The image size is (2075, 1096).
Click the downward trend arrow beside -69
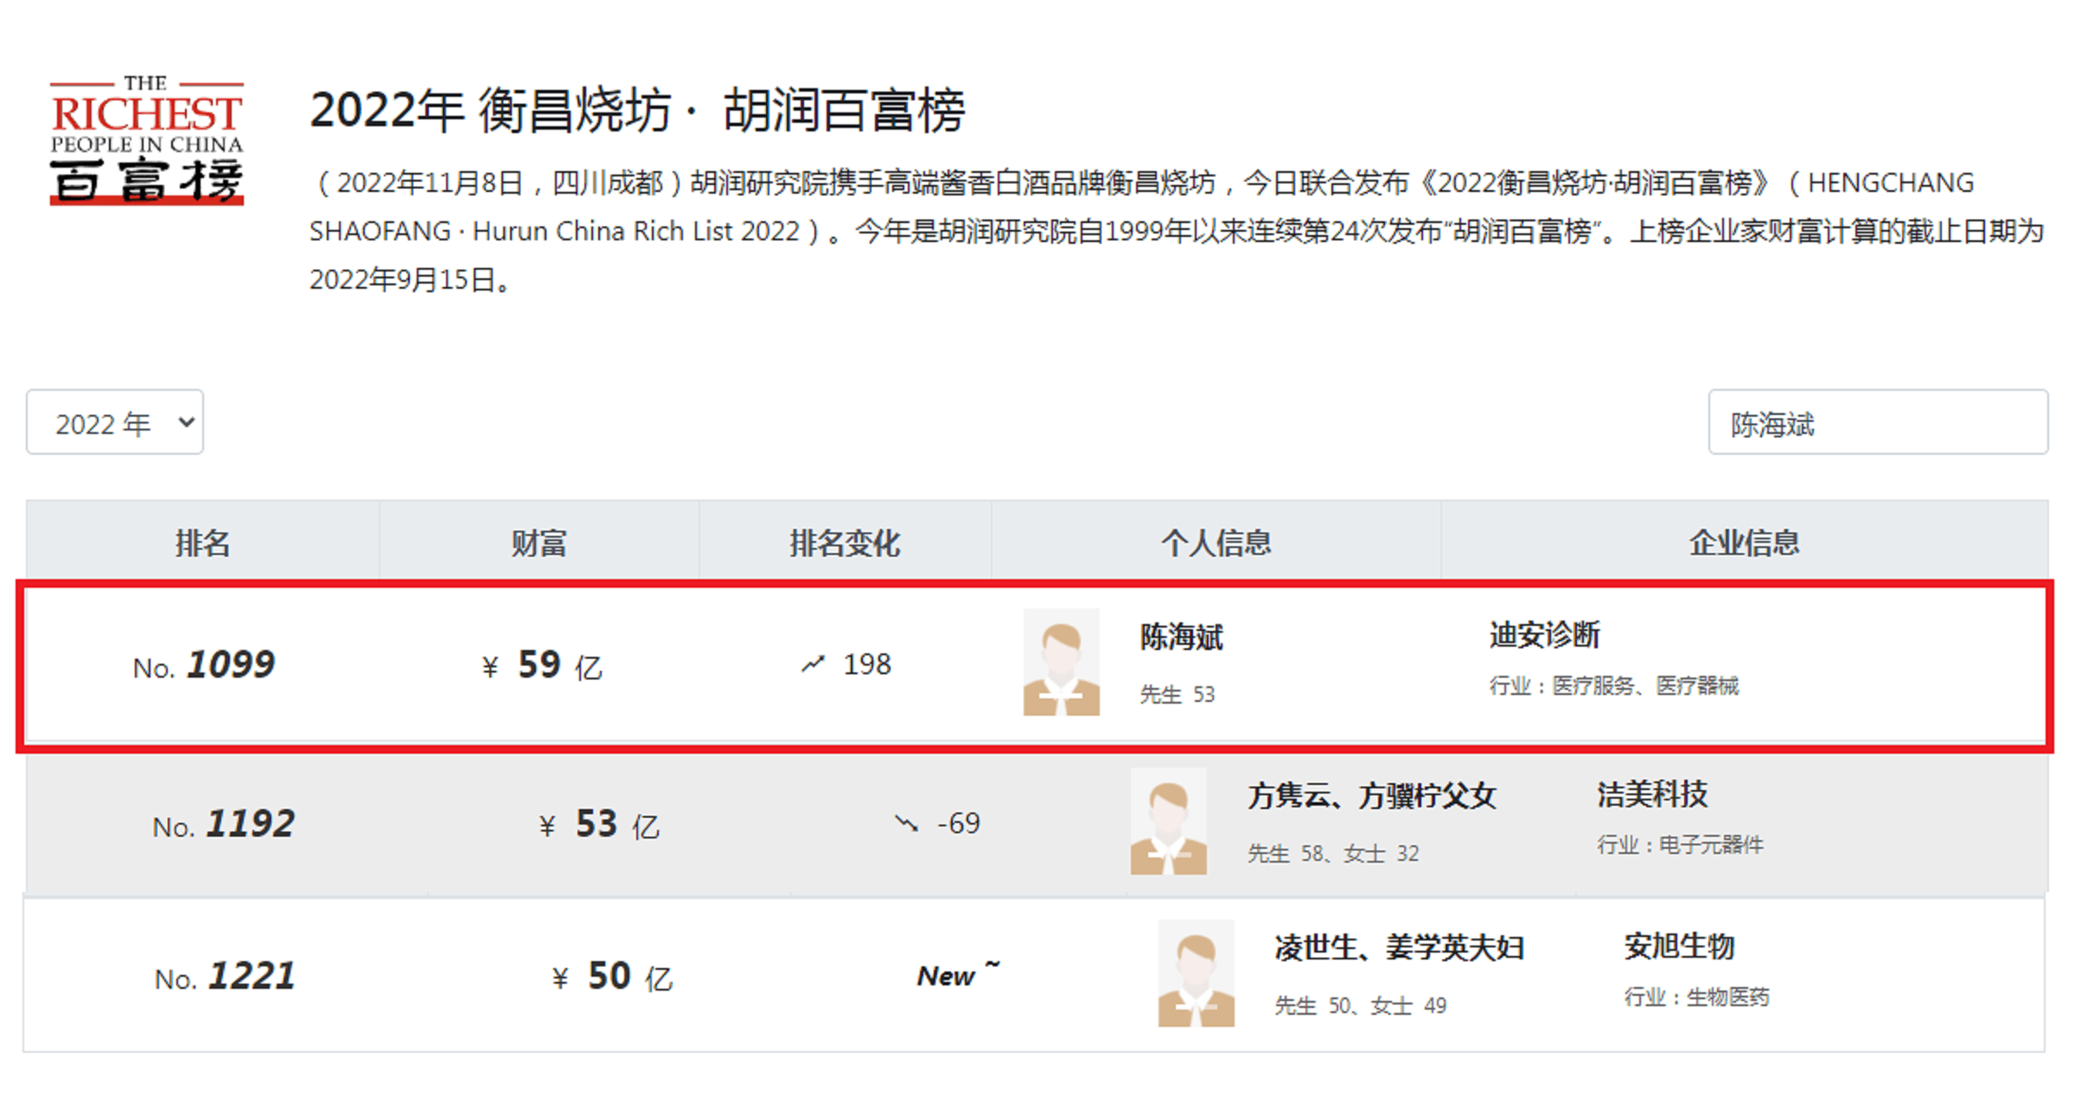tap(906, 823)
